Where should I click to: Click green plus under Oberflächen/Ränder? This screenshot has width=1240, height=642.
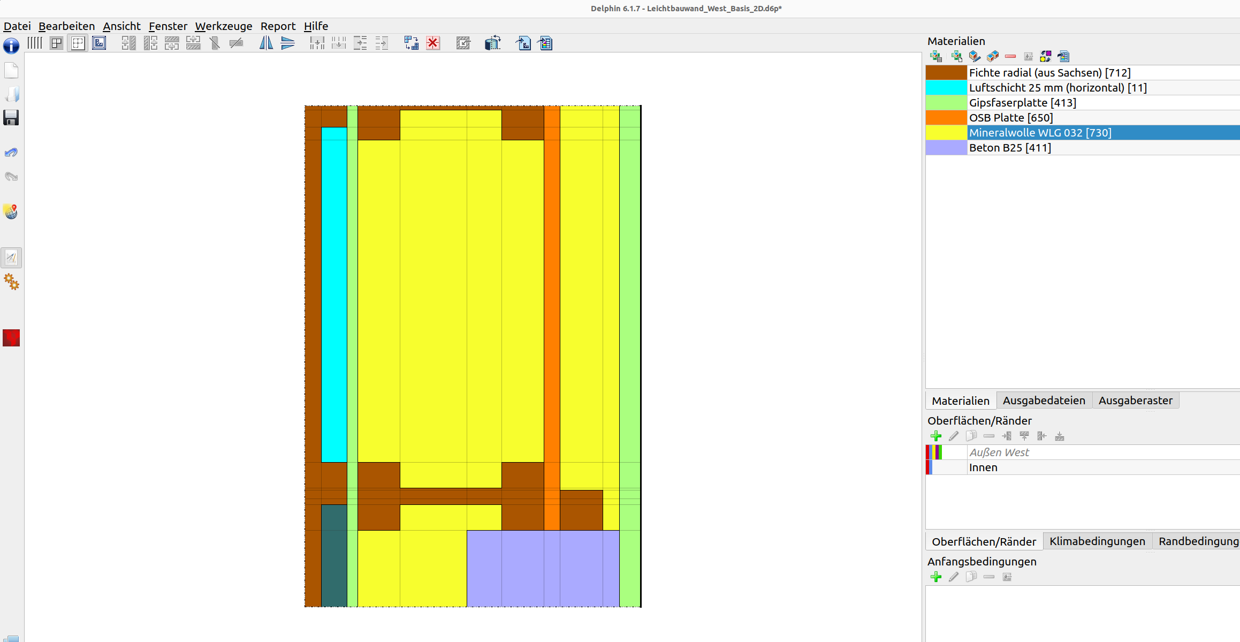coord(936,436)
